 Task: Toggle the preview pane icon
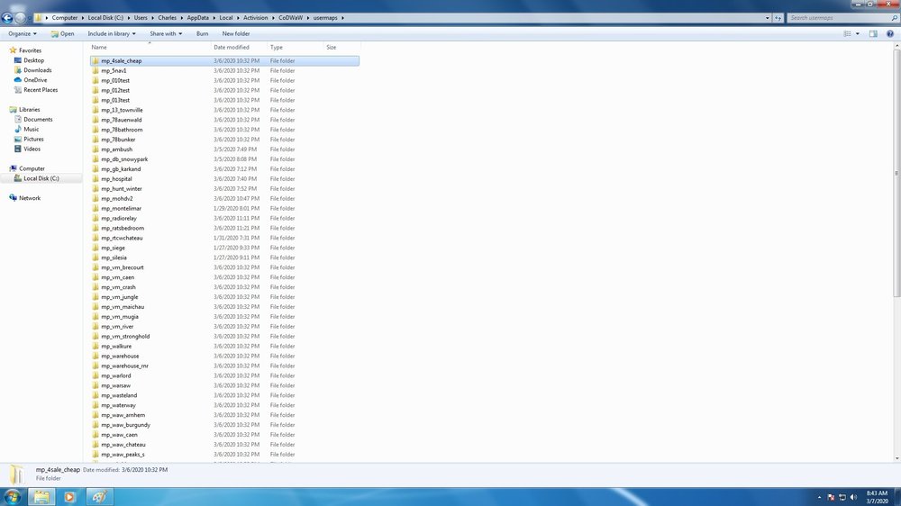(873, 33)
